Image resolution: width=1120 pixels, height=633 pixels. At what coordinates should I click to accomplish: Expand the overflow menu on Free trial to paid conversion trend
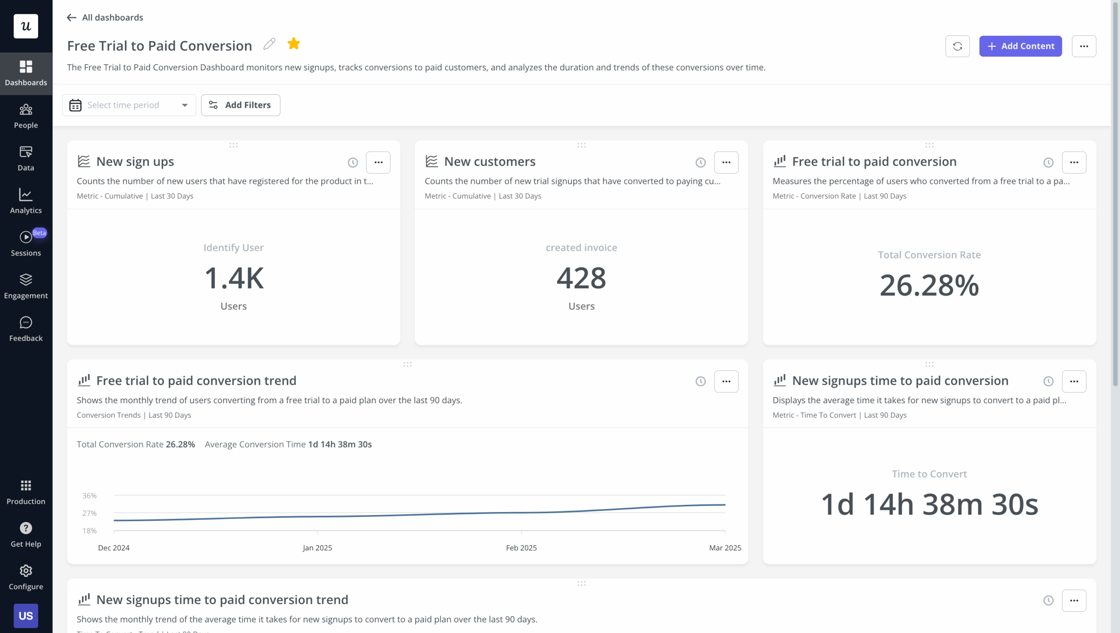pos(726,381)
